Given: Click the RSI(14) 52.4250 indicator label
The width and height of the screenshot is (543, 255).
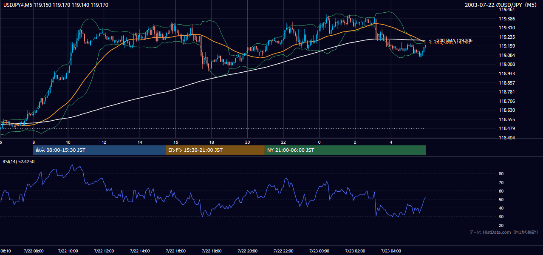Looking at the screenshot, I should pyautogui.click(x=19, y=161).
